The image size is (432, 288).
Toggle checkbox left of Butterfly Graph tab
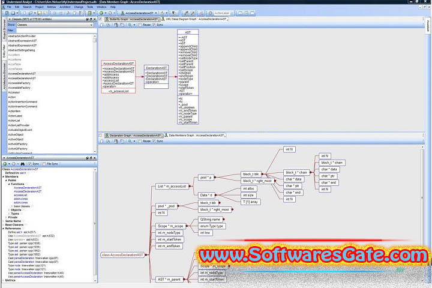coord(101,19)
